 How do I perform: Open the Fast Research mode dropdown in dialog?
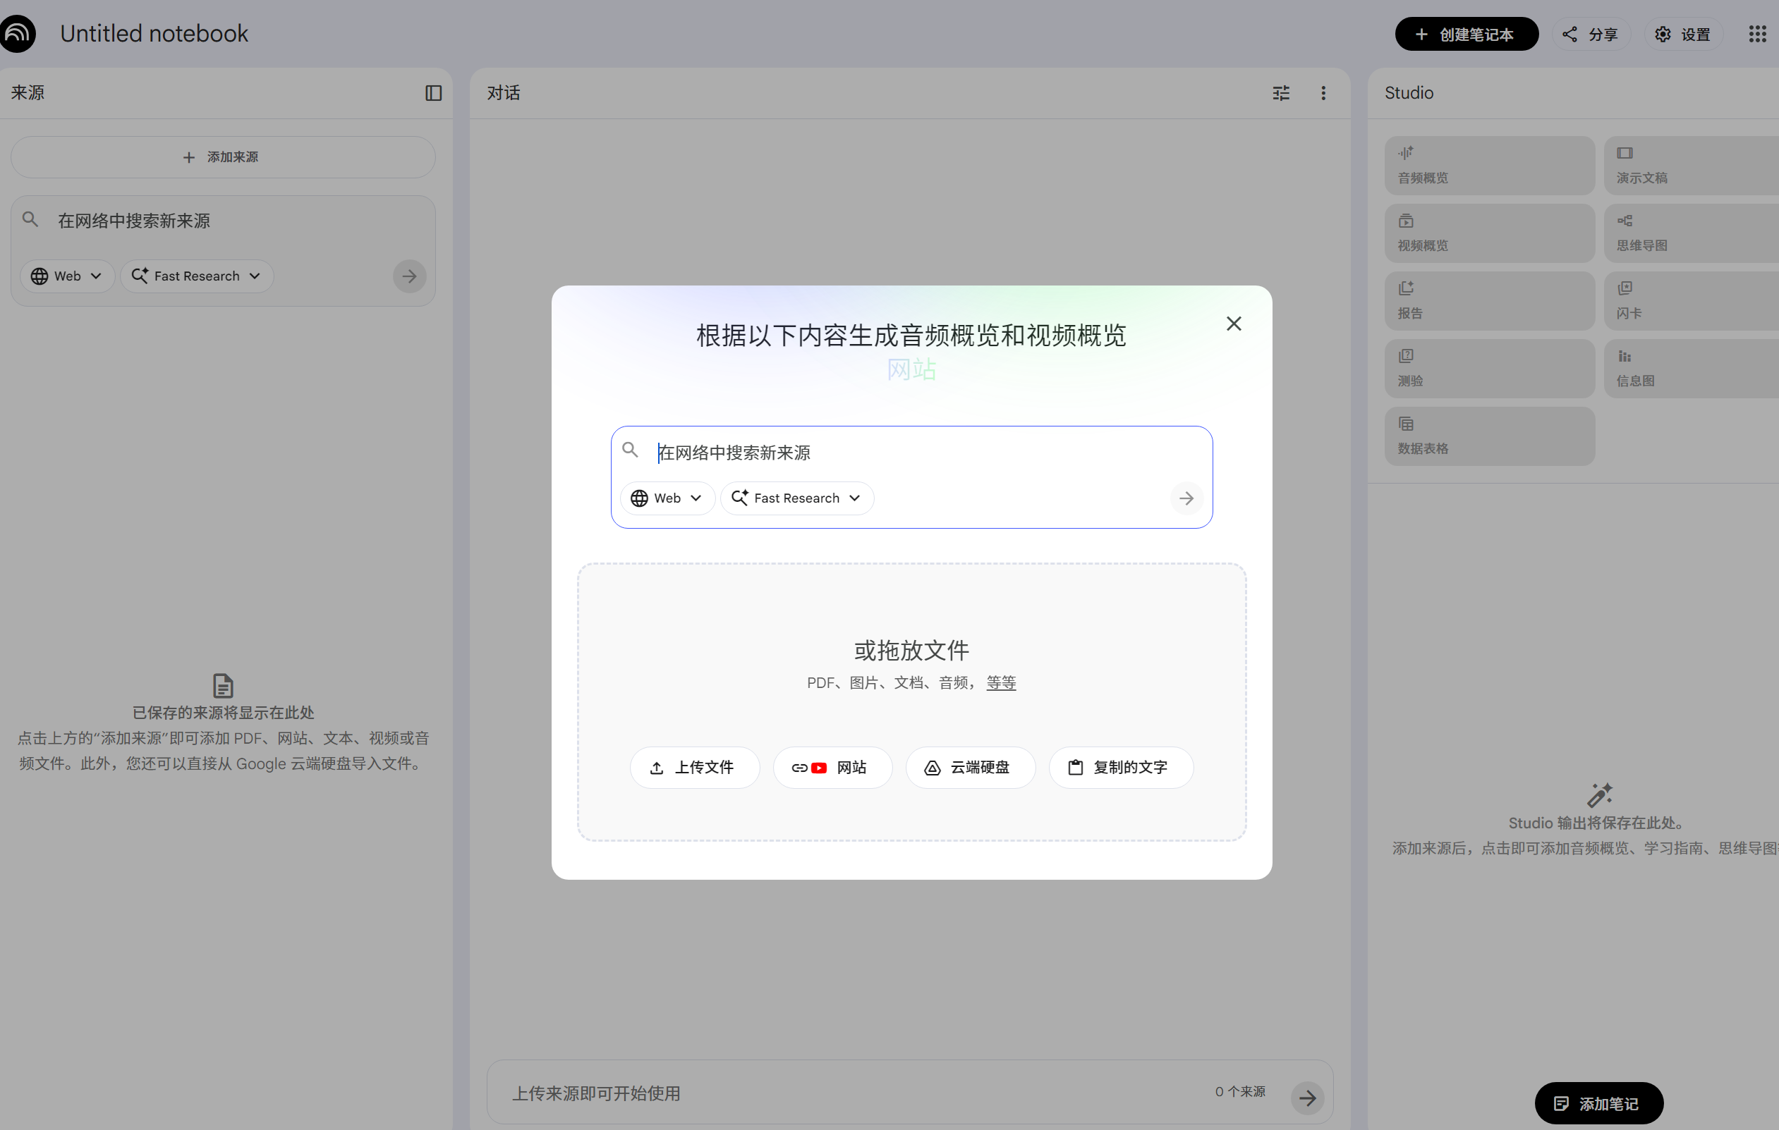coord(796,498)
